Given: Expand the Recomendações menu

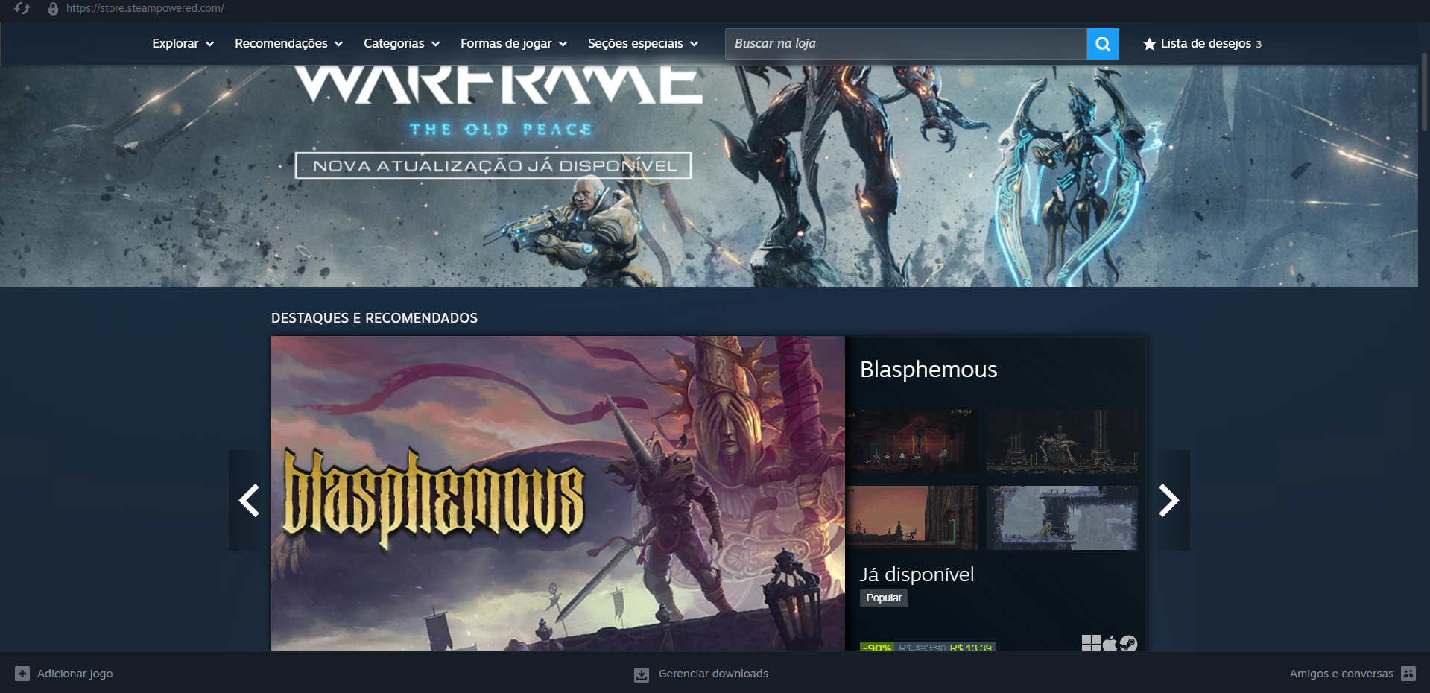Looking at the screenshot, I should pos(289,44).
